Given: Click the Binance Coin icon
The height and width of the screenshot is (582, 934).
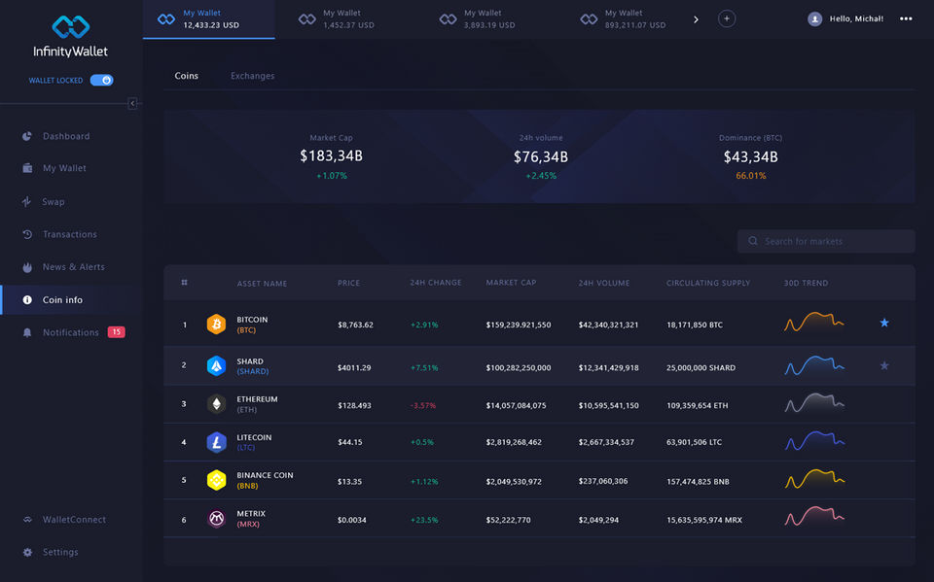Looking at the screenshot, I should pyautogui.click(x=216, y=480).
